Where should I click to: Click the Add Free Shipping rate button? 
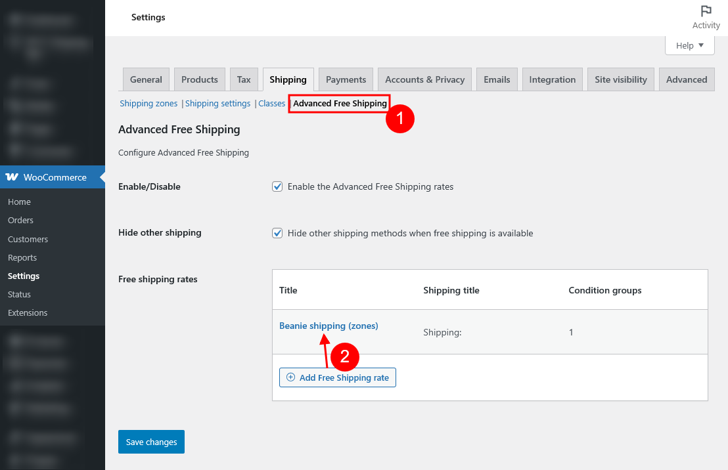tap(338, 377)
